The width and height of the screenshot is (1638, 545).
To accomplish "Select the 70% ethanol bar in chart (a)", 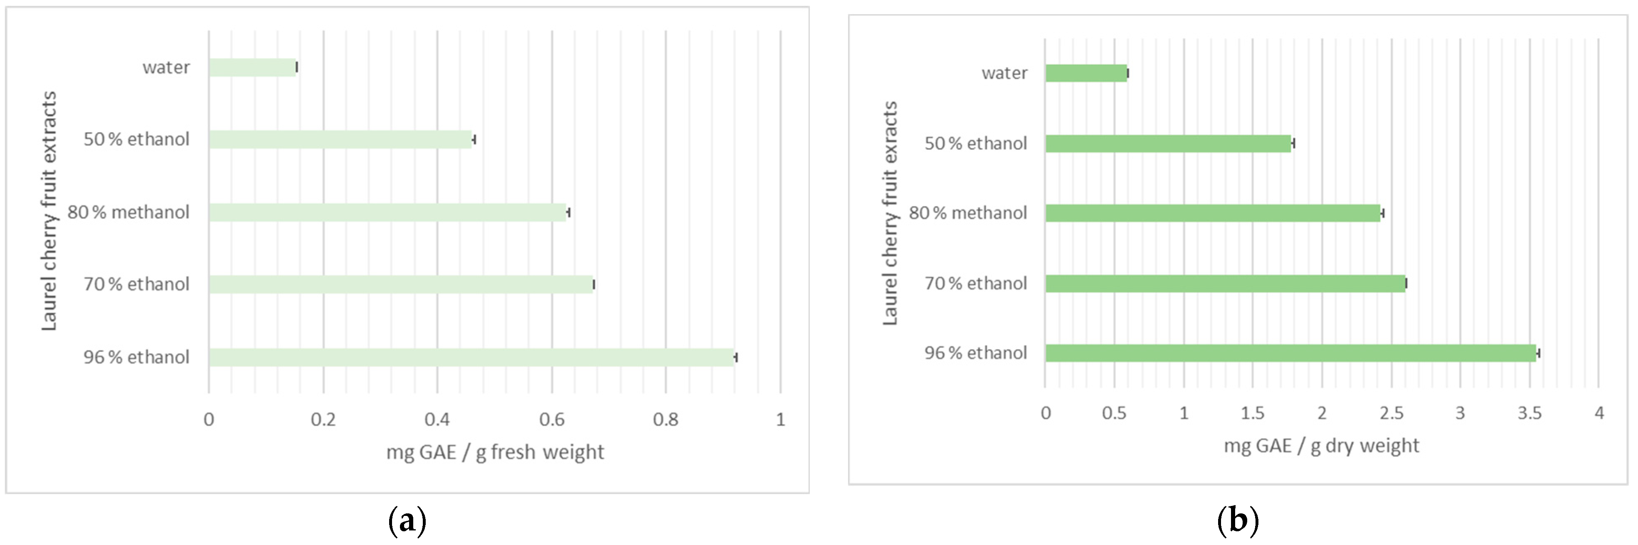I will coord(401,284).
